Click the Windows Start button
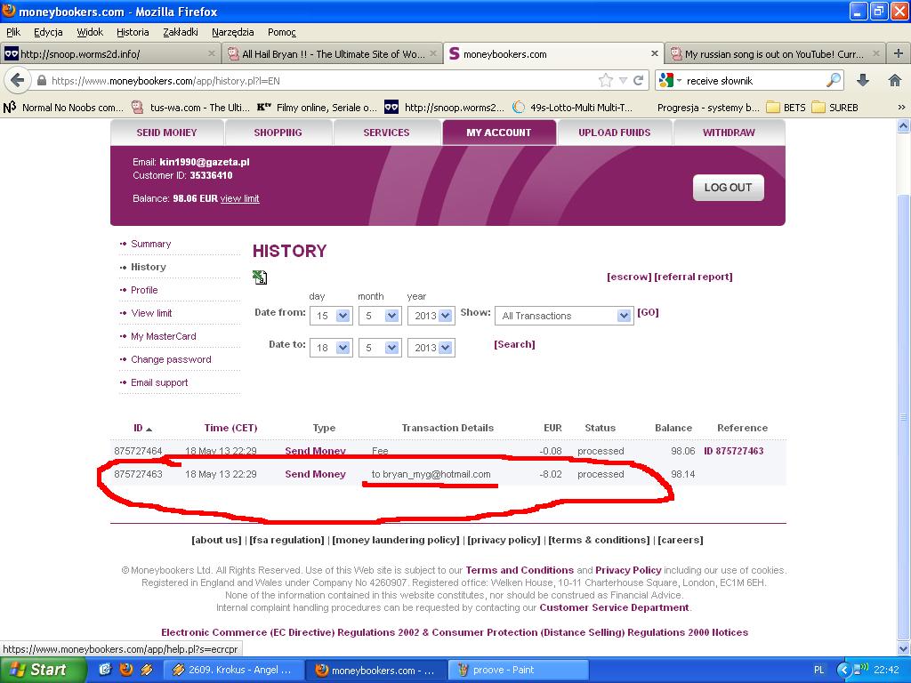Screen dimensions: 911x683 coord(42,670)
